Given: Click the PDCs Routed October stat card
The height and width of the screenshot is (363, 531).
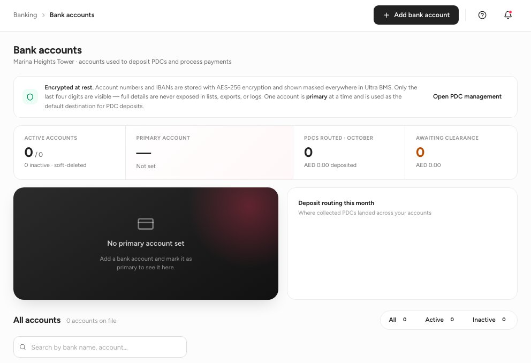Looking at the screenshot, I should pos(349,153).
